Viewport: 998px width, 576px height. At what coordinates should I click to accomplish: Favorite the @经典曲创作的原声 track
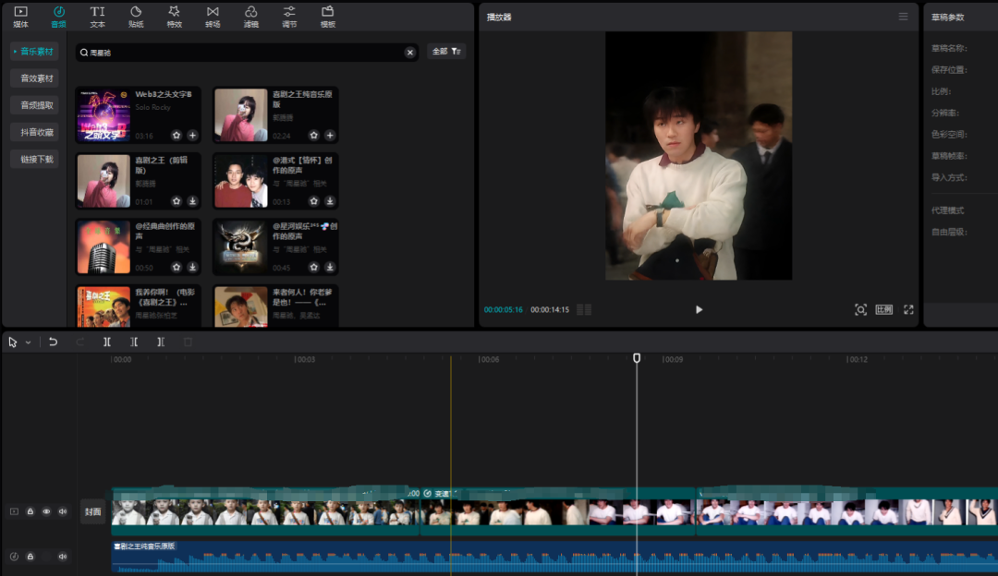(x=176, y=267)
